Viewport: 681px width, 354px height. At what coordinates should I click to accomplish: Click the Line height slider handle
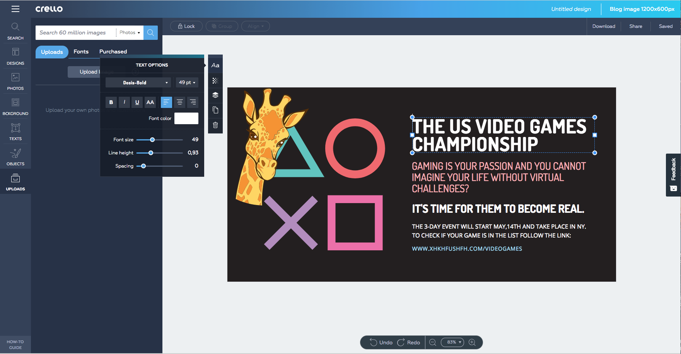[x=151, y=153]
